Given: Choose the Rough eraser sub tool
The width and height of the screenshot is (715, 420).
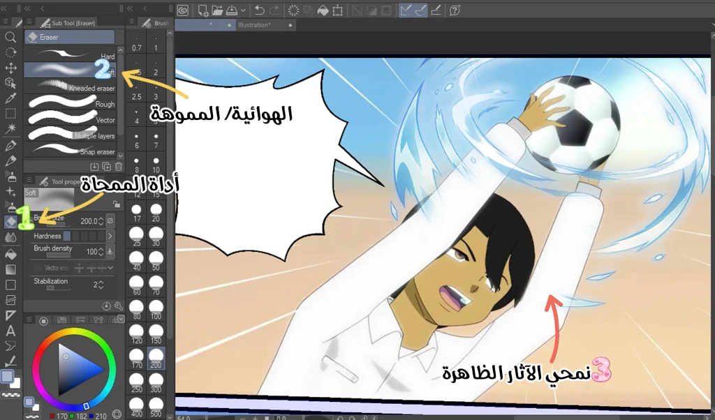Looking at the screenshot, I should point(71,102).
